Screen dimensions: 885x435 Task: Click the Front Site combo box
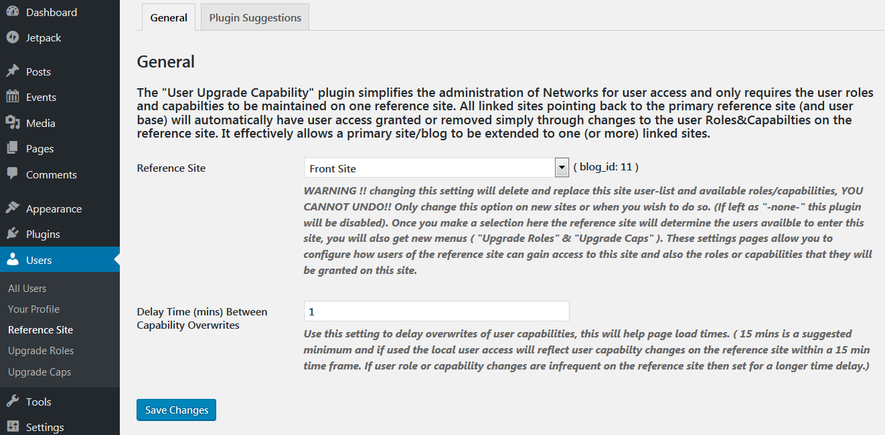436,168
